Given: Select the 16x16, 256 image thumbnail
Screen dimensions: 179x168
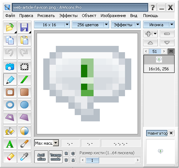Looking at the screenshot, I should coord(159,64).
